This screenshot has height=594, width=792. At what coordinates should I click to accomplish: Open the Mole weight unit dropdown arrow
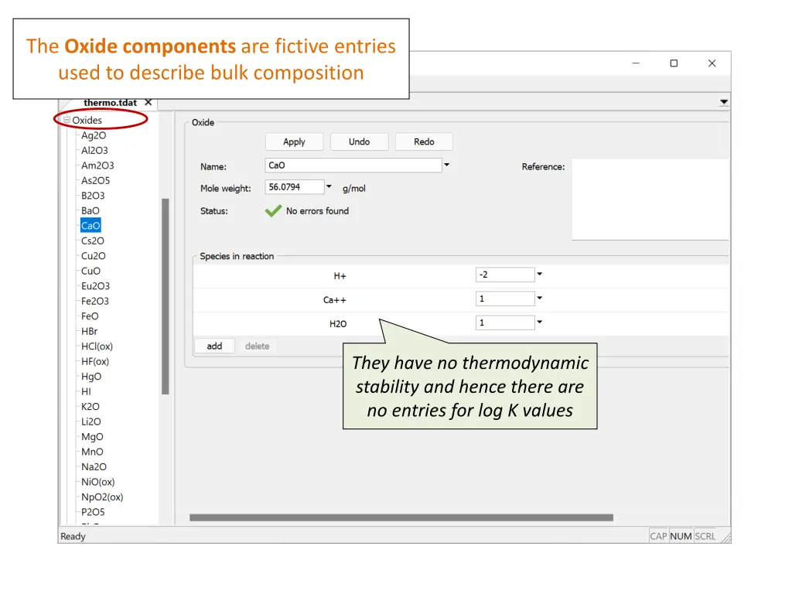(329, 187)
